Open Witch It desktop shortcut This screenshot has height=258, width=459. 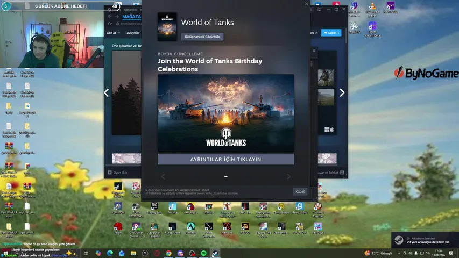tap(209, 209)
